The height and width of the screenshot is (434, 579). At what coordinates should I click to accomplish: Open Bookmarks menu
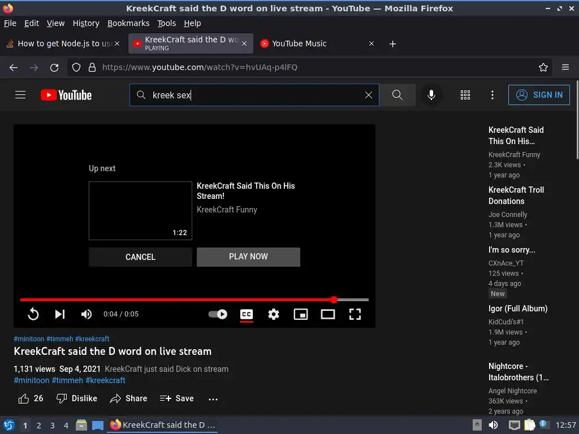[x=128, y=23]
